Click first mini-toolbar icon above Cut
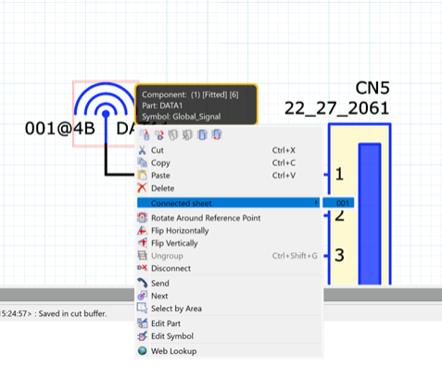The height and width of the screenshot is (367, 442). (145, 134)
